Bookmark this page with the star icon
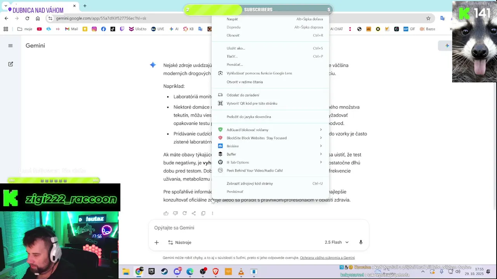Screen dimensions: 497x279 [x=428, y=18]
